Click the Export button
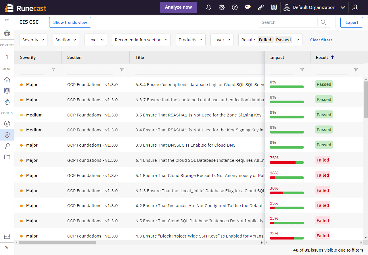The height and width of the screenshot is (255, 368). point(352,22)
